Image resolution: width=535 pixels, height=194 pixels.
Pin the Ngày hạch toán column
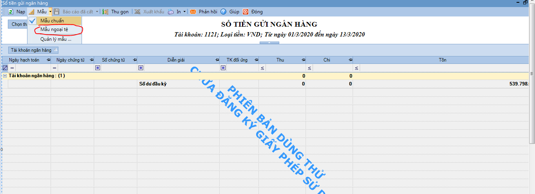point(49,60)
